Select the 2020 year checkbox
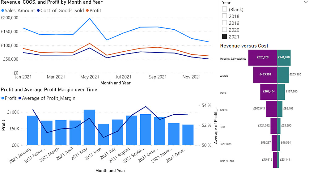Screen dimensions: 309x174 pos(225,30)
